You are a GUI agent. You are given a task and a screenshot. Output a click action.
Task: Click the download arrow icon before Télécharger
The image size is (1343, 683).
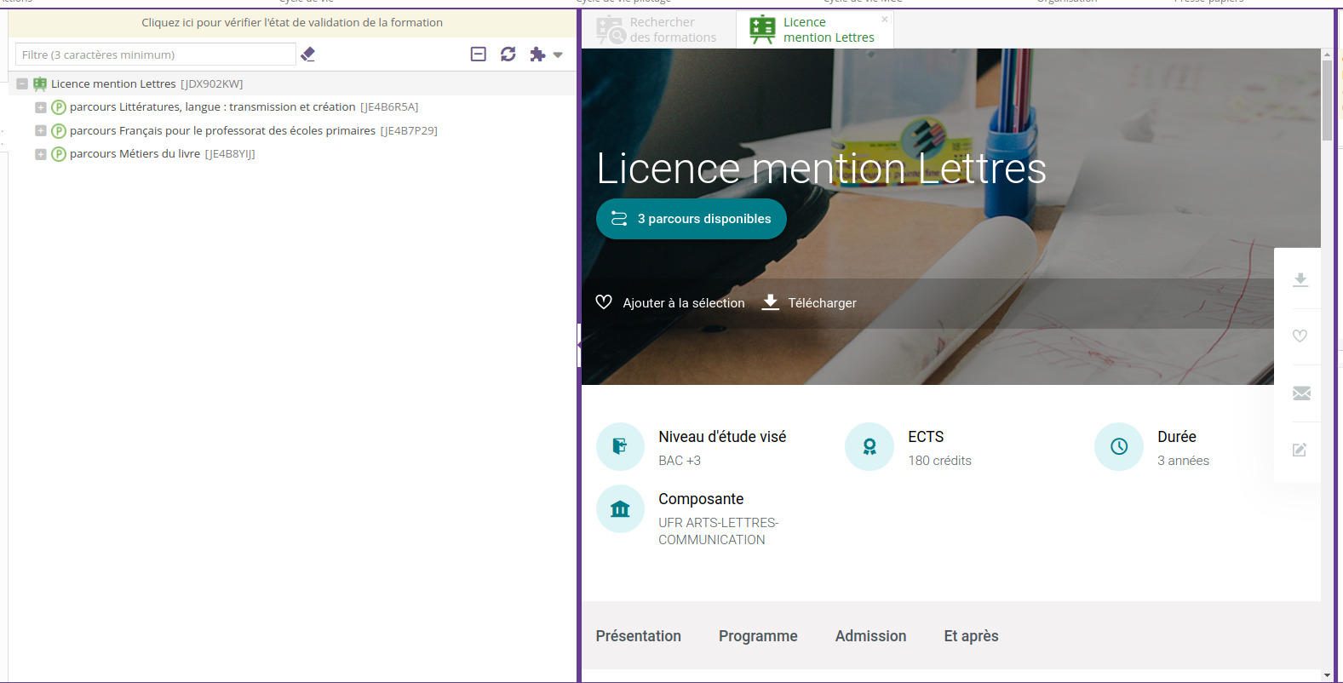(x=770, y=302)
